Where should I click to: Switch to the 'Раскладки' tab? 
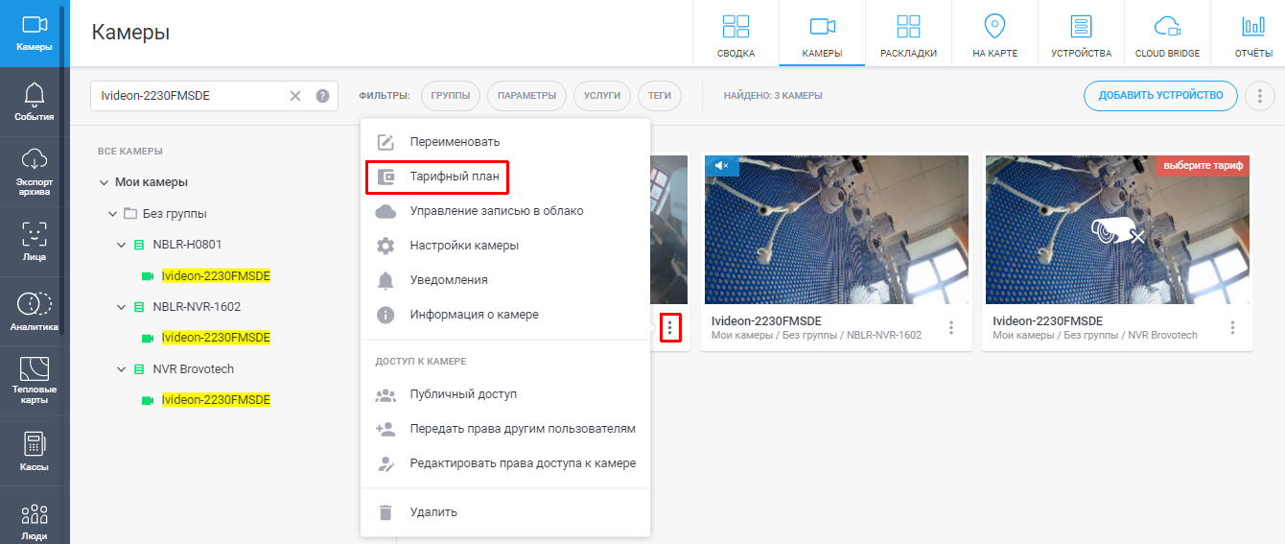click(x=908, y=35)
